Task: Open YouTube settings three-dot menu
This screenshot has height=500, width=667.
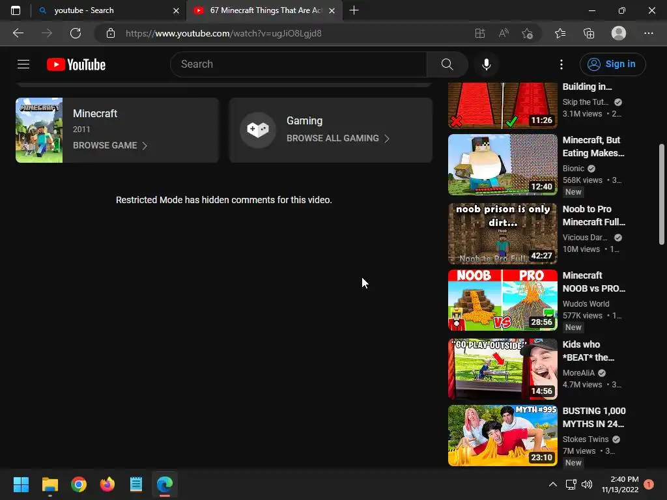Action: (561, 64)
